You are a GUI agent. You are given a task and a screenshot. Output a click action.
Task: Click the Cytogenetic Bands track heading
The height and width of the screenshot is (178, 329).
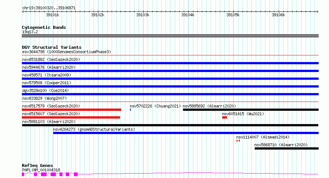click(x=44, y=27)
